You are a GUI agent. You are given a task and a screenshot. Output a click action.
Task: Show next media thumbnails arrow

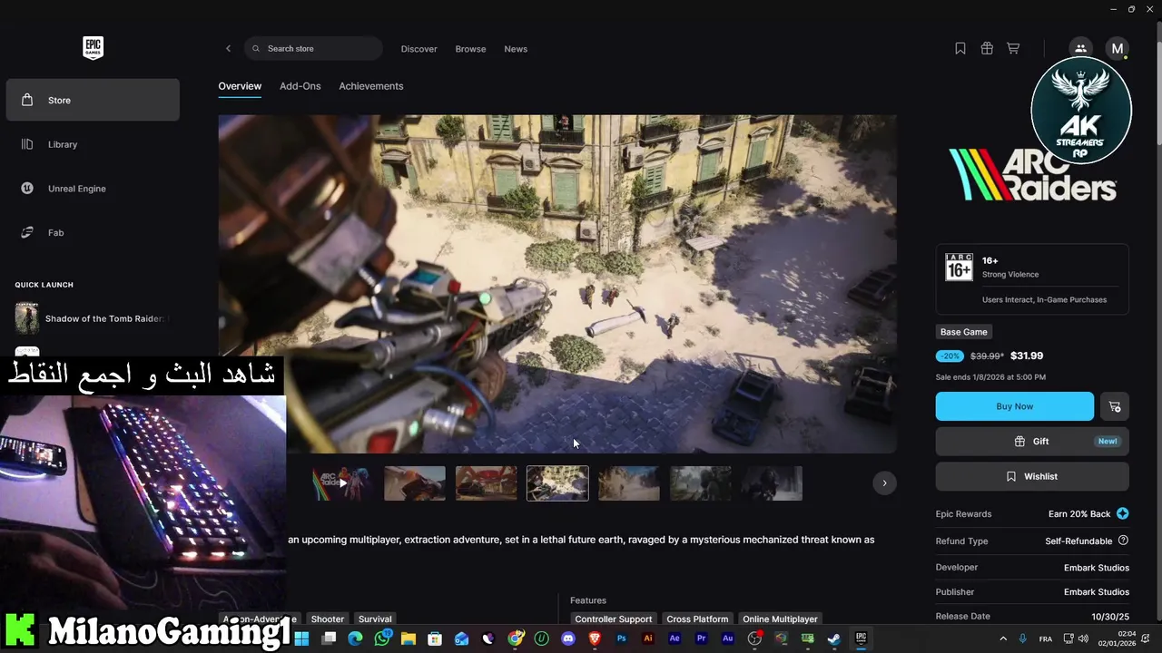[884, 482]
